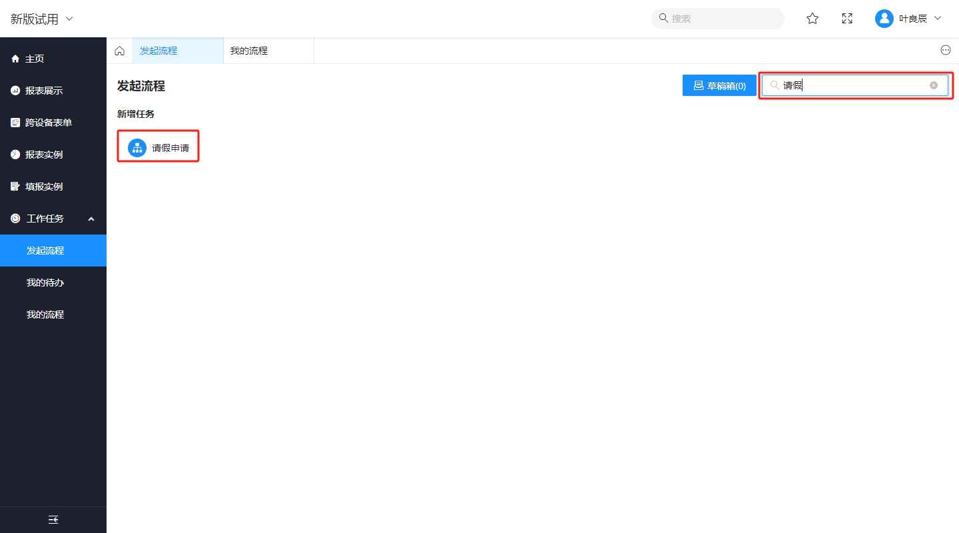Click the home icon in tab bar
This screenshot has width=959, height=533.
point(120,51)
